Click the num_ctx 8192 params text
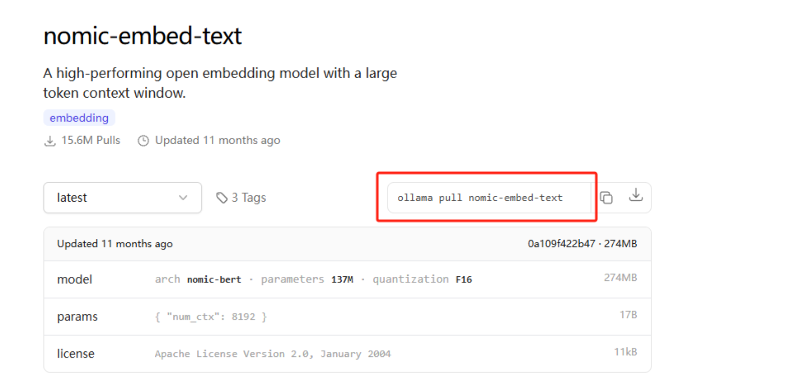 click(x=211, y=317)
